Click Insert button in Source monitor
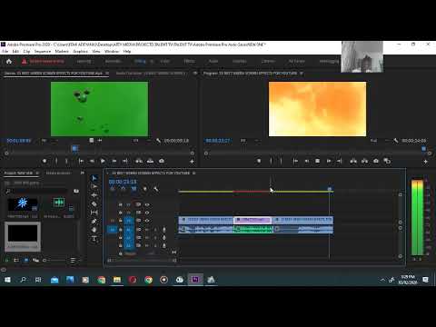This screenshot has width=436, height=327. [139, 161]
